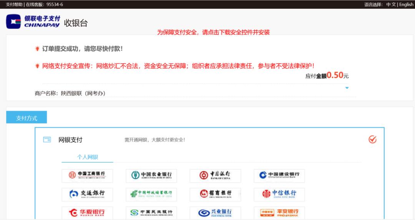Image resolution: width=415 pixels, height=220 pixels.
Task: Pick Bank of Communications (交通银行)
Action: pyautogui.click(x=87, y=195)
